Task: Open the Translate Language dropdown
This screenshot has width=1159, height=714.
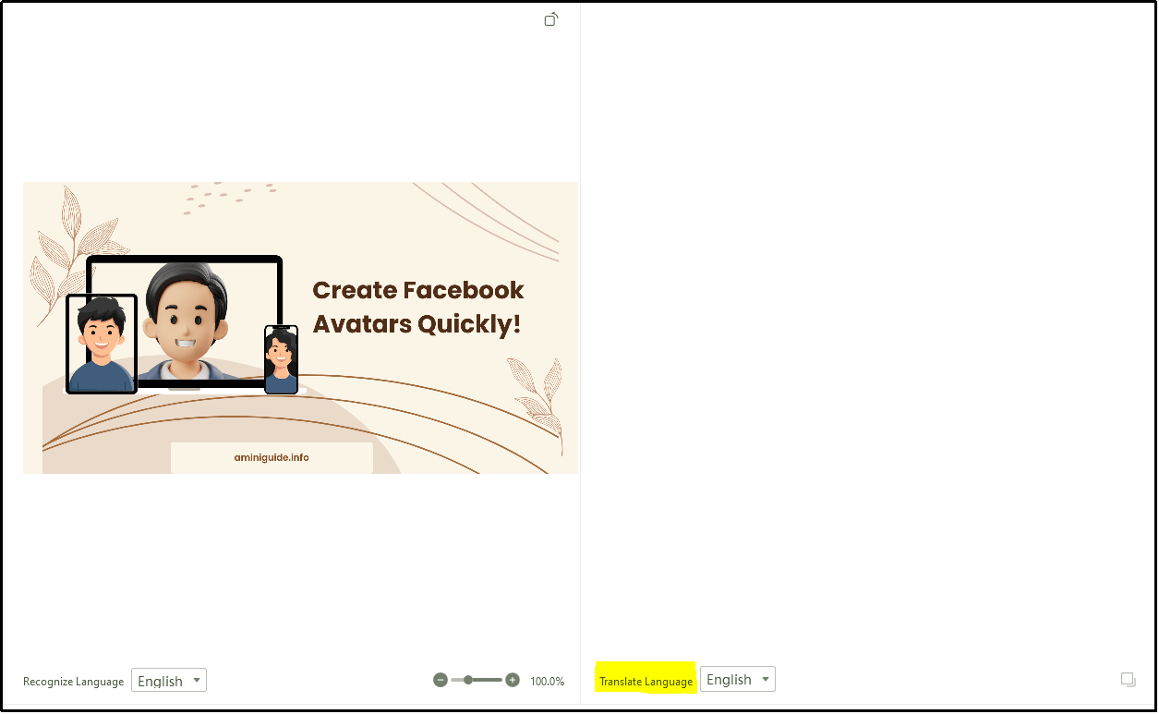Action: point(737,678)
